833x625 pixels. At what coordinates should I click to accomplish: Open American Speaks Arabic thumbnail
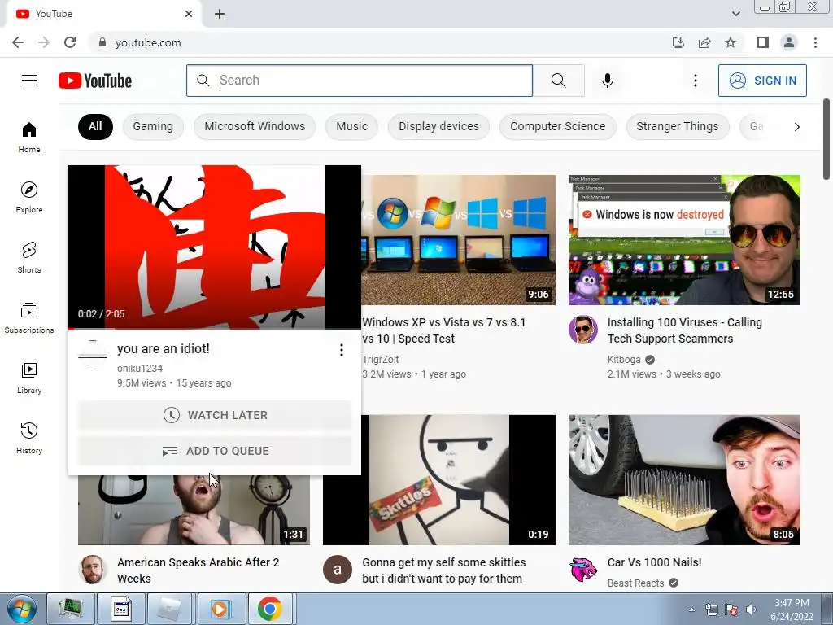(194, 510)
